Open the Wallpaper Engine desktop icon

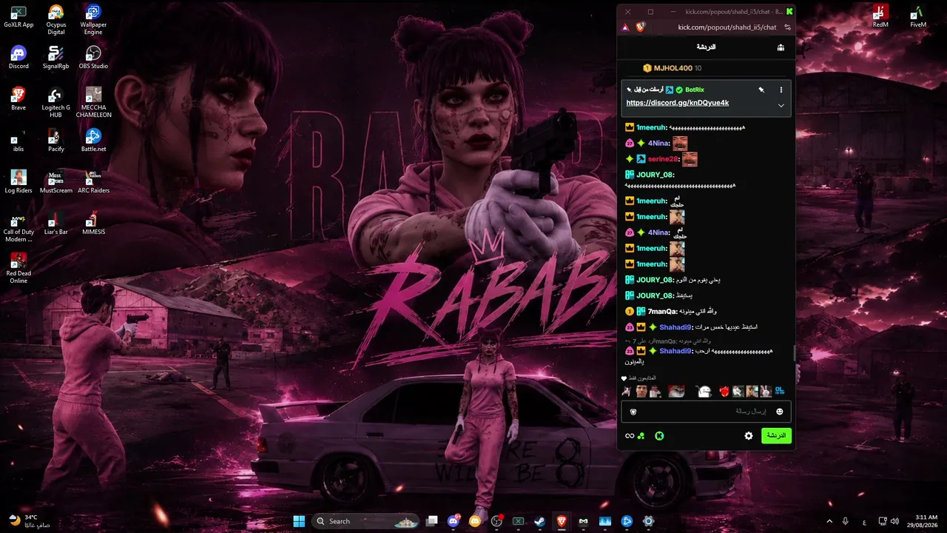point(93,19)
